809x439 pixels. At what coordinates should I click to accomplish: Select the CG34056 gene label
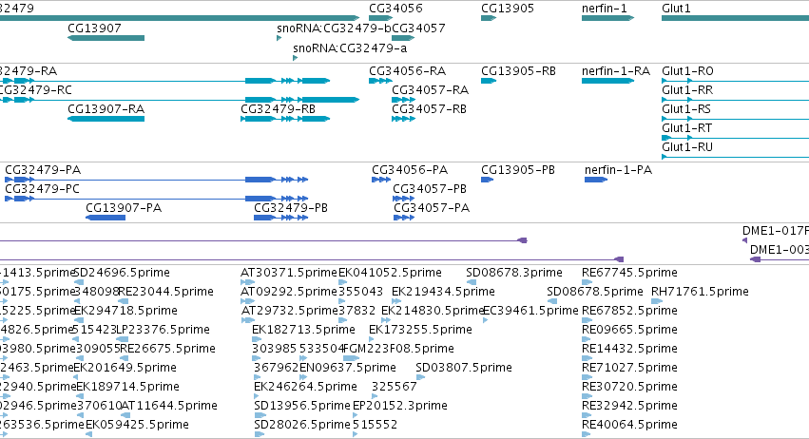click(395, 9)
